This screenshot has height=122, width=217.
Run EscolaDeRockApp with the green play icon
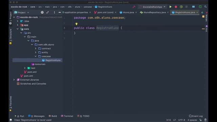[170, 7]
